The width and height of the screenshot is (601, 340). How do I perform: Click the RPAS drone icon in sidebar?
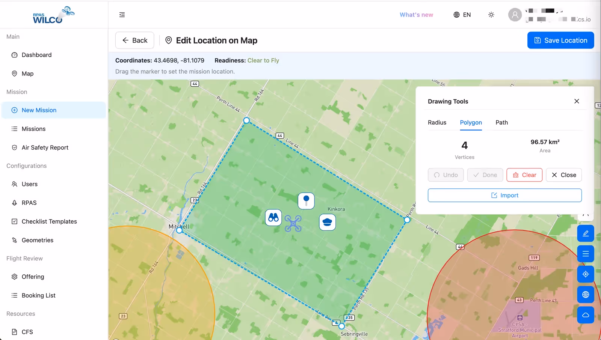point(14,203)
